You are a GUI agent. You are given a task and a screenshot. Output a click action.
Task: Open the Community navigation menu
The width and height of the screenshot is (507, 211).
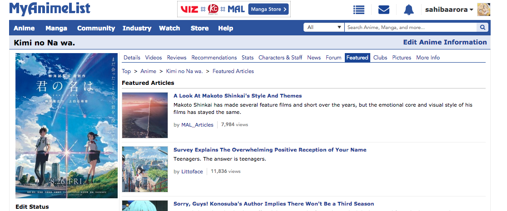96,28
